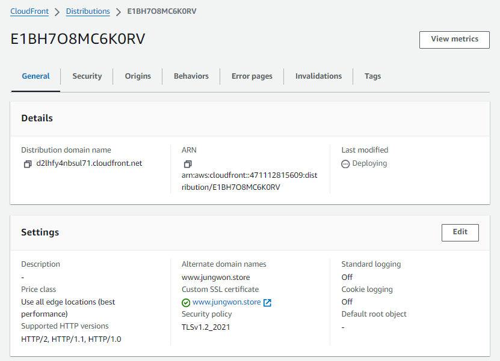Viewport: 500px width, 361px height.
Task: Click the price class value text
Action: click(x=68, y=308)
